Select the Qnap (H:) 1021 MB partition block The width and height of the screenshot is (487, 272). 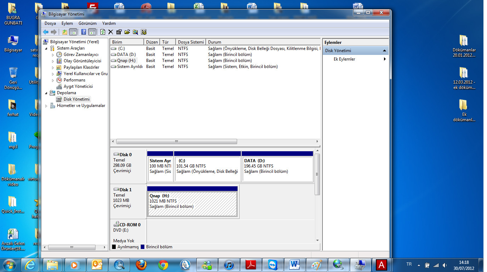[x=192, y=201]
